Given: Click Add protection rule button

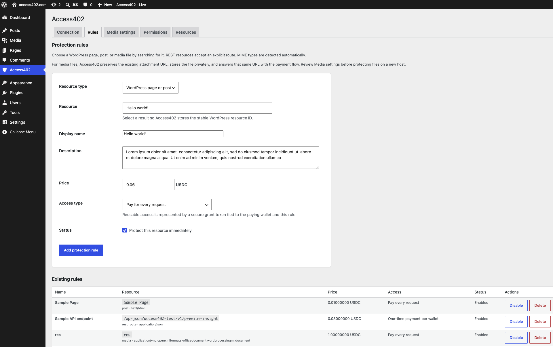Looking at the screenshot, I should pos(81,250).
